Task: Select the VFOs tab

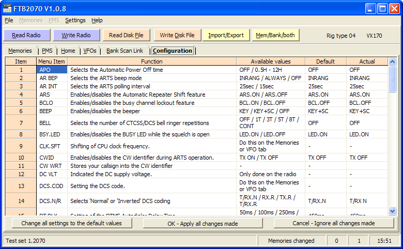Action: pyautogui.click(x=89, y=51)
